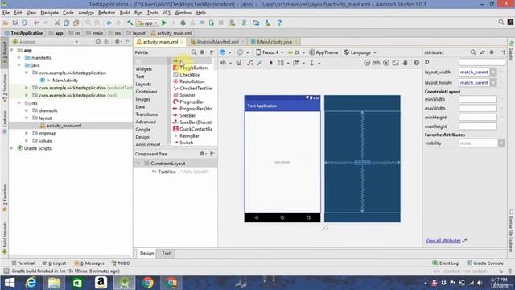The width and height of the screenshot is (515, 290).
Task: Click the Open folder toolbar icon
Action: pyautogui.click(x=6, y=23)
